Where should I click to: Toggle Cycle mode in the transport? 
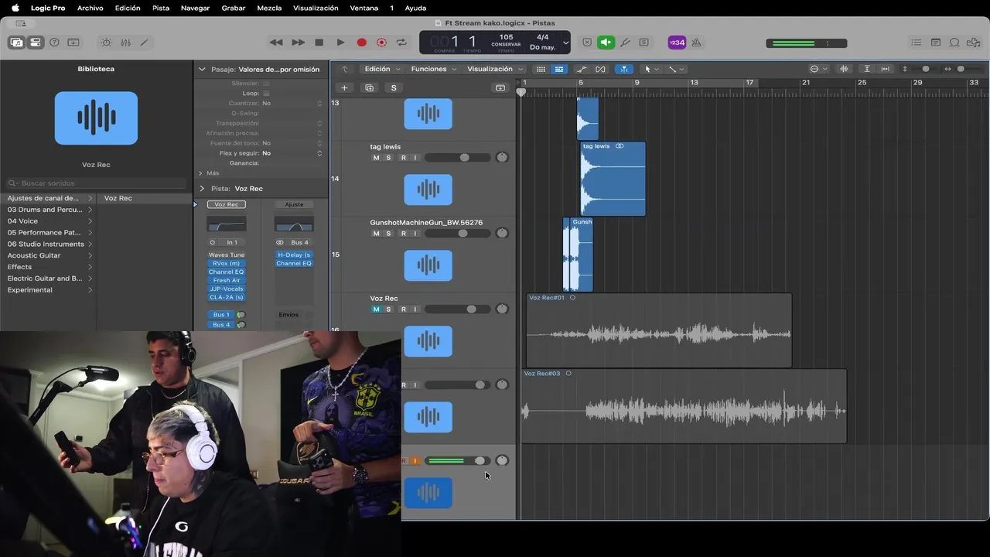pyautogui.click(x=401, y=43)
